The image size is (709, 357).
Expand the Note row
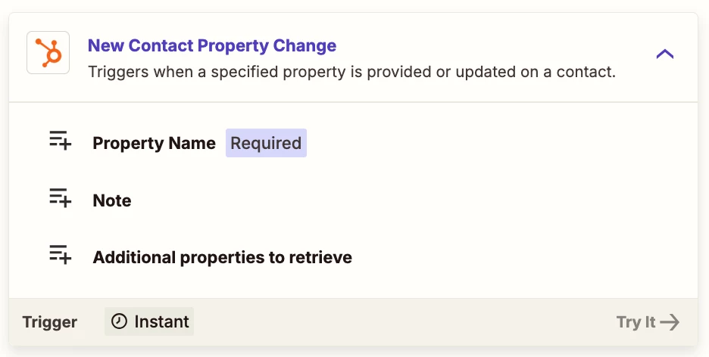click(353, 200)
